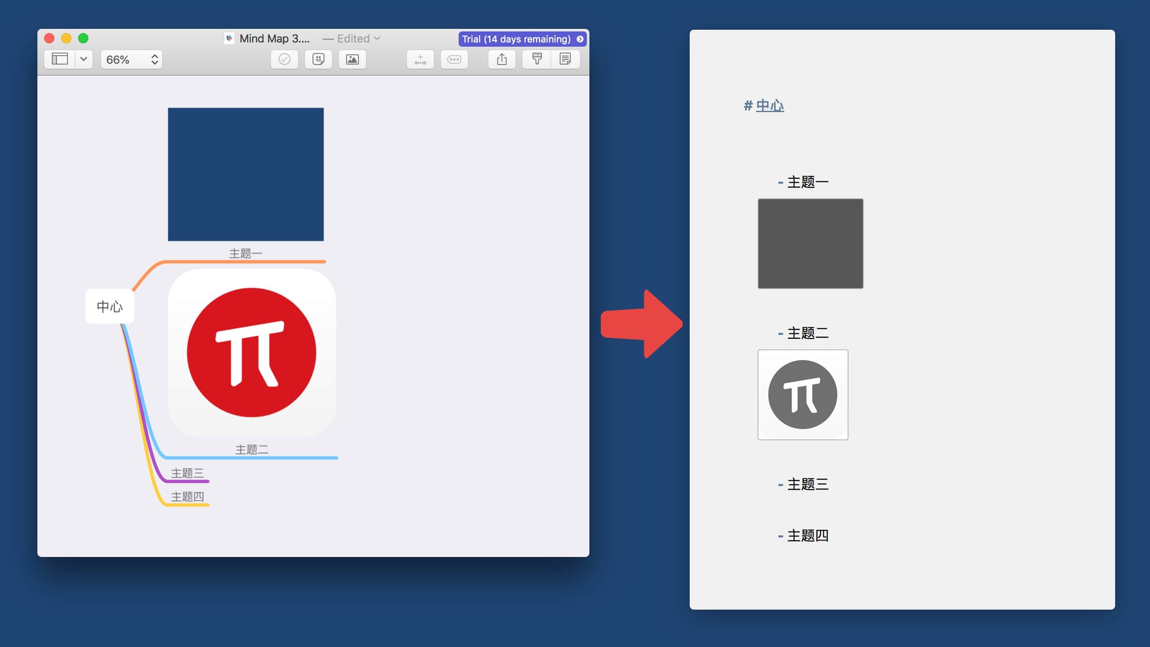This screenshot has height=647, width=1150.
Task: Click the blue square image on 主题一
Action: pos(245,174)
